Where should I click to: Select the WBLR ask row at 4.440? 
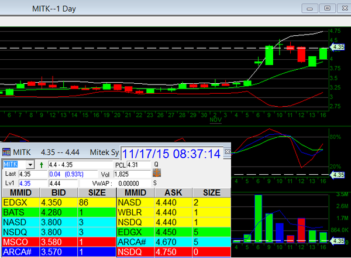tap(175, 212)
